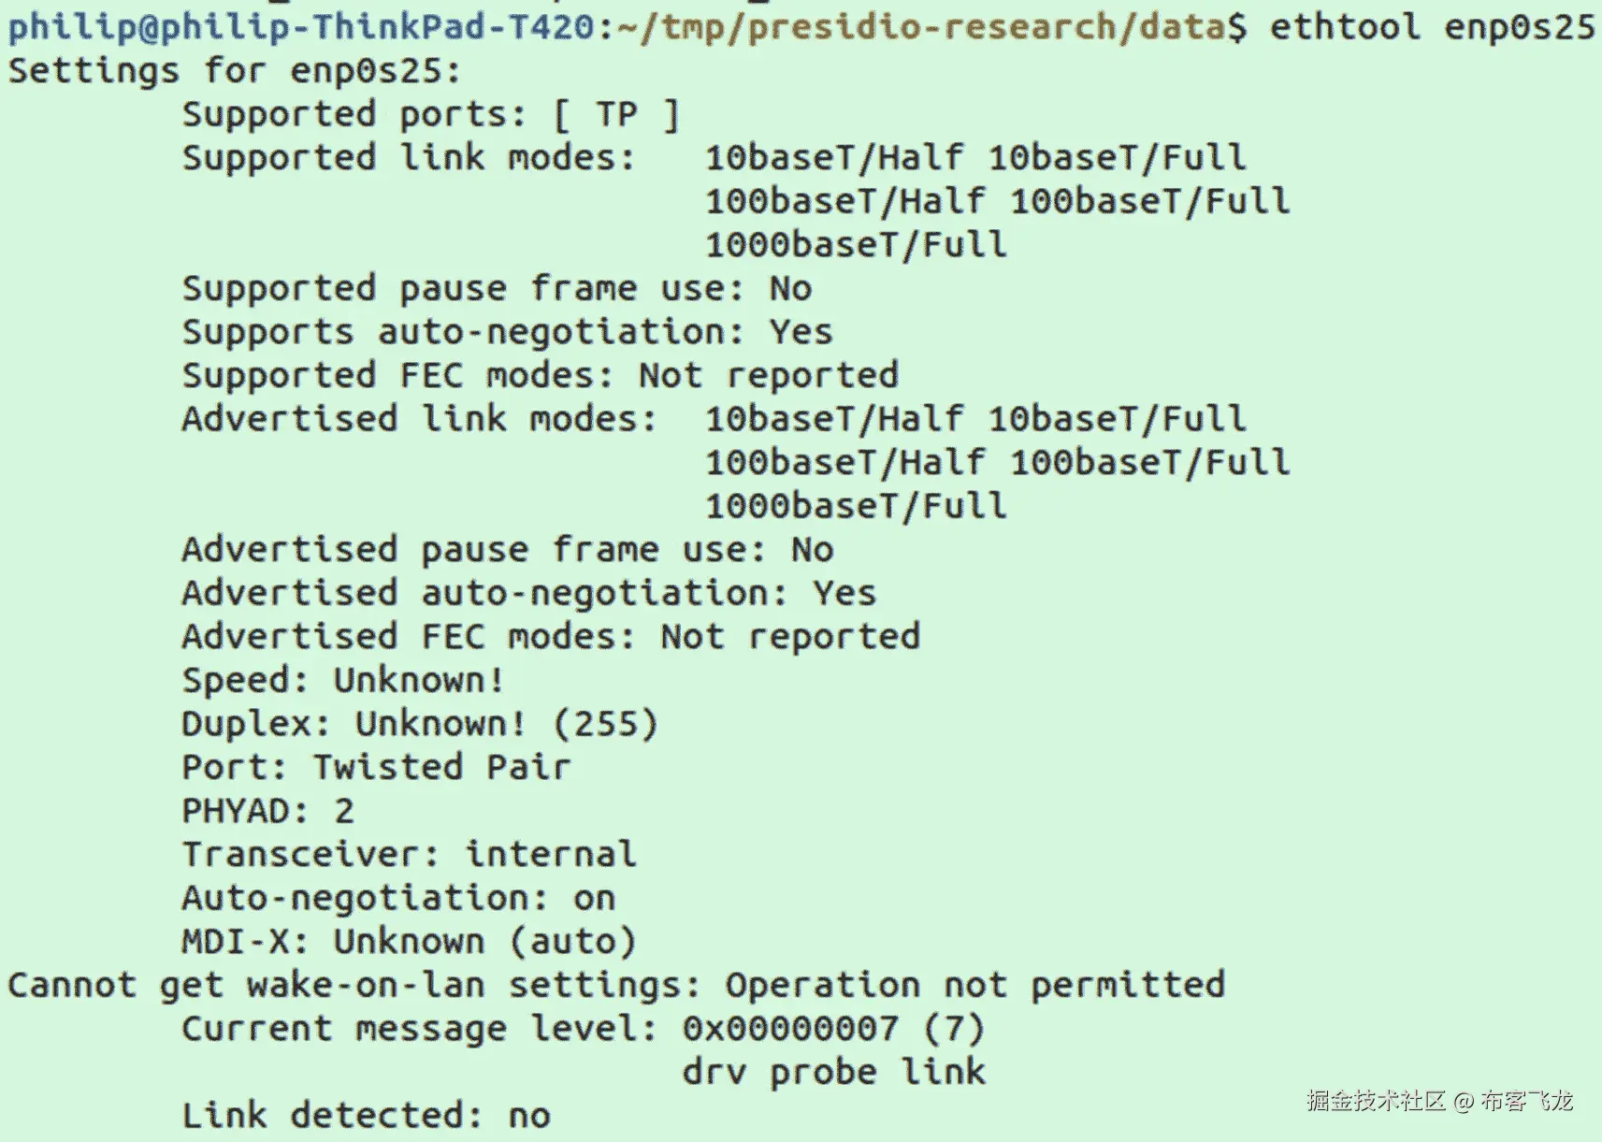
Task: Click 'Auto-negotiation: on' line
Action: 398,898
